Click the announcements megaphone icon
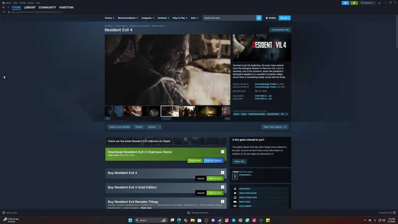This screenshot has width=398, height=224. (345, 3)
